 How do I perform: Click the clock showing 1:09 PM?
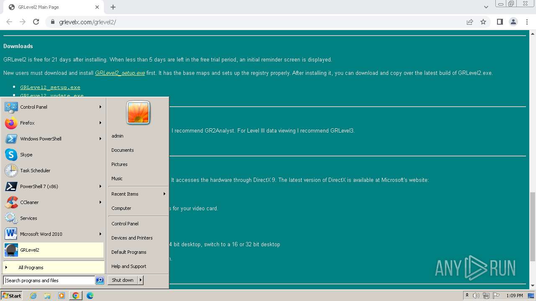pyautogui.click(x=514, y=296)
